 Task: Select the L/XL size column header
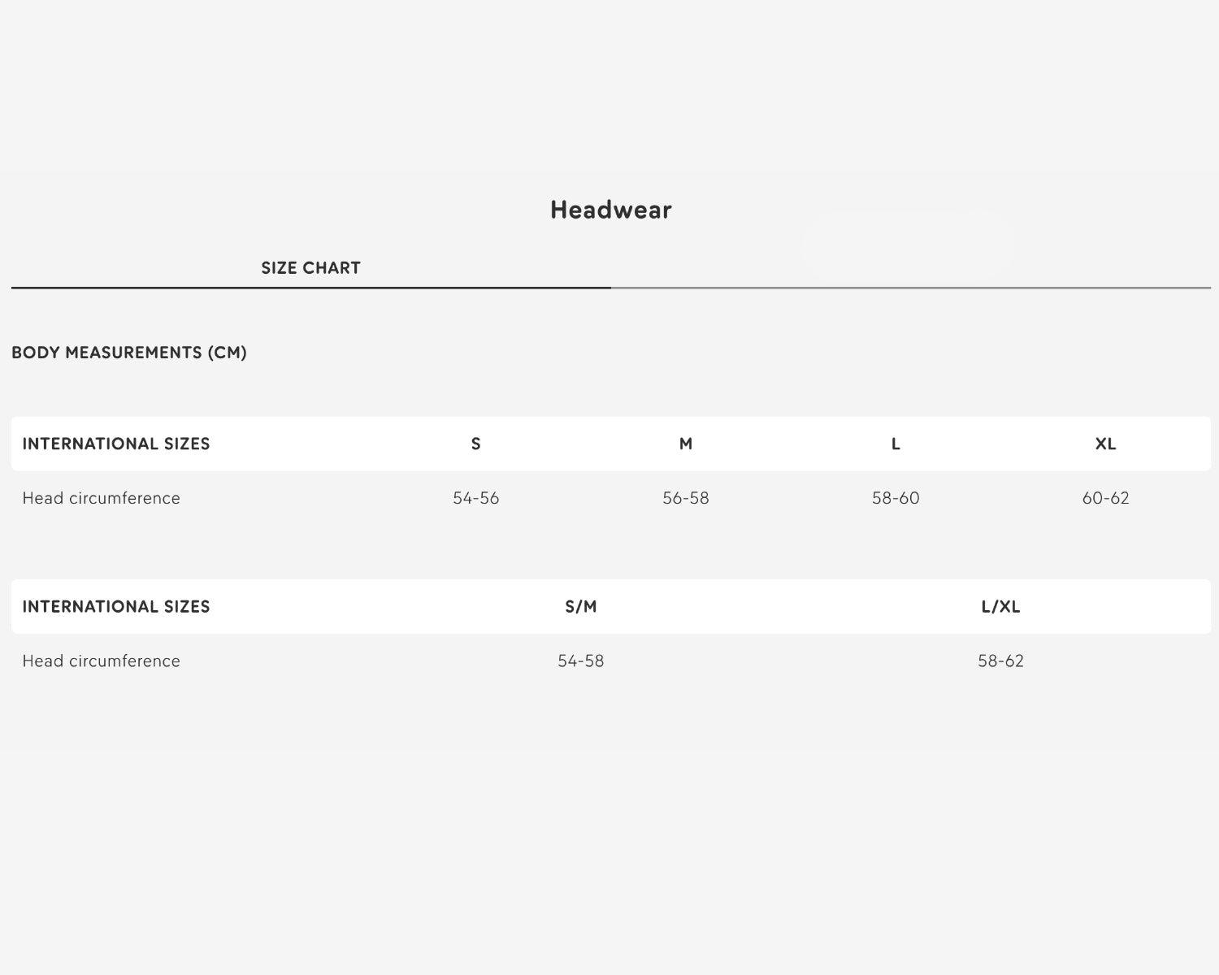[1000, 606]
